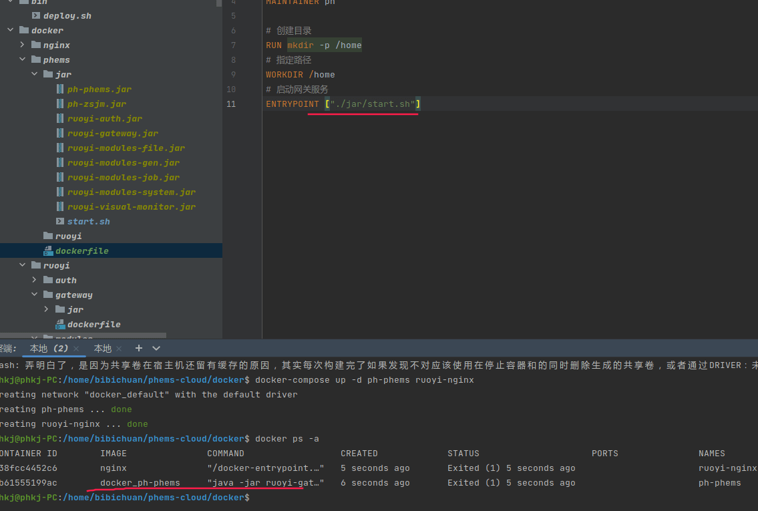Click the highlighted dockerfile icon under phems

[48, 250]
